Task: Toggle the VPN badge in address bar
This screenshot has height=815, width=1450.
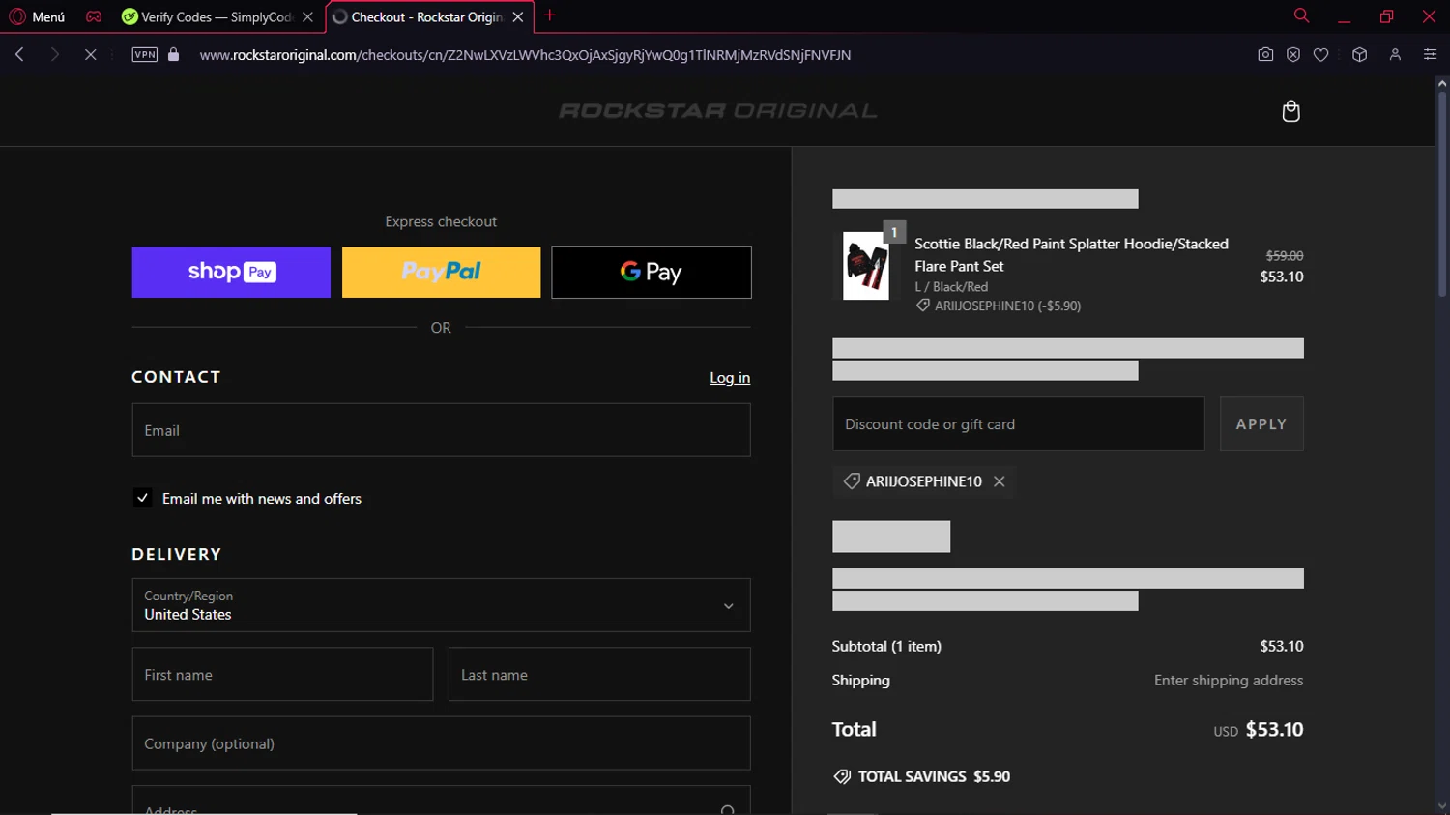Action: (144, 55)
